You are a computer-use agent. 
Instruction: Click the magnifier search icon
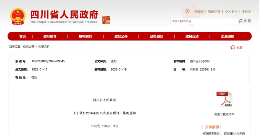pos(241,21)
